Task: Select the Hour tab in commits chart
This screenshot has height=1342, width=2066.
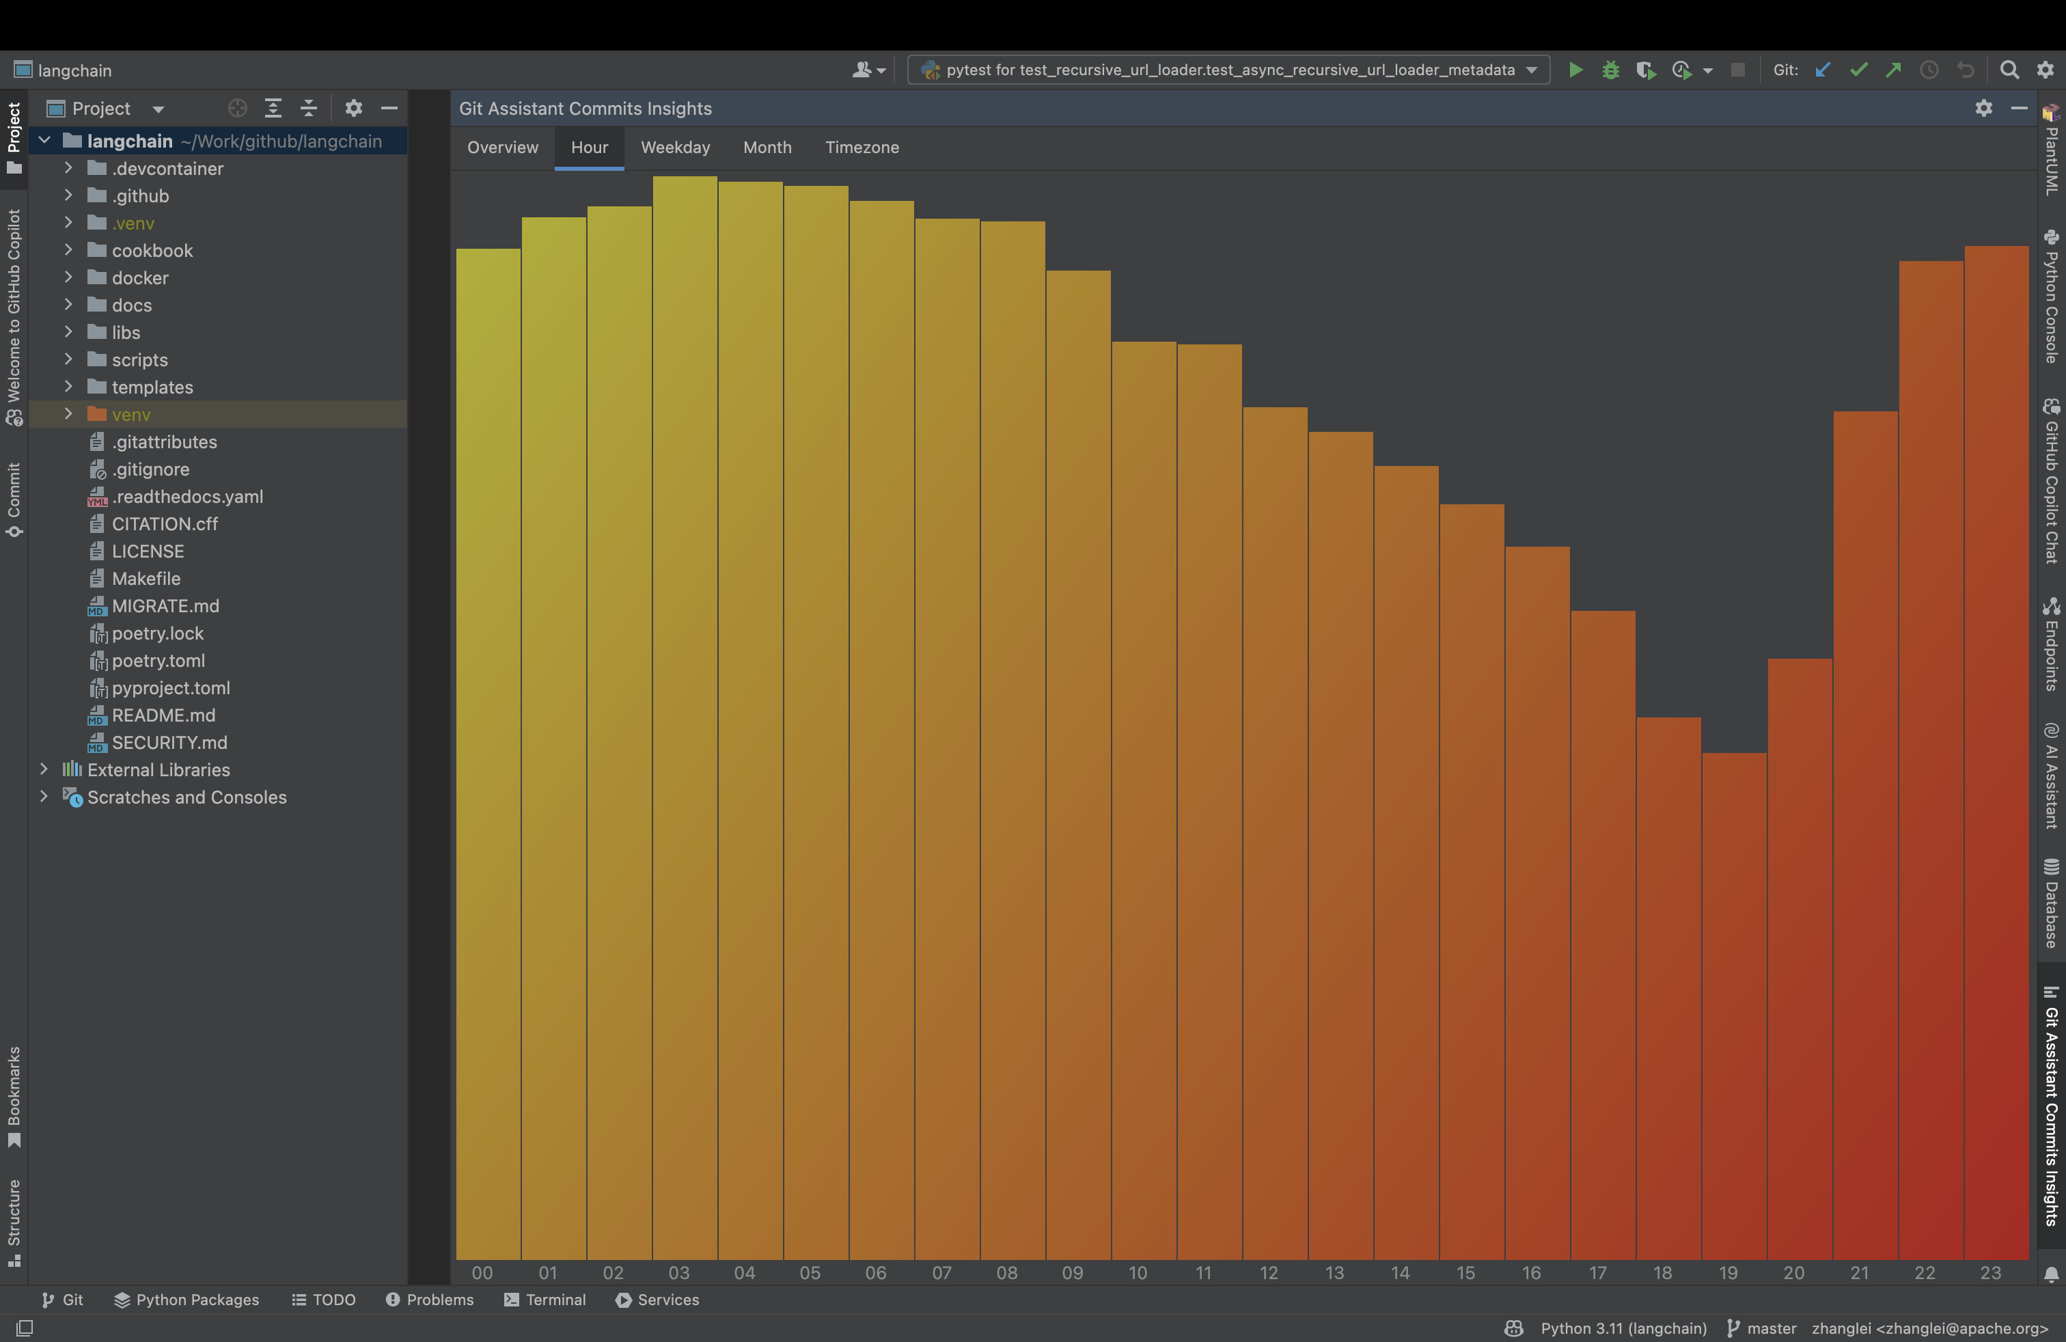Action: 589,146
